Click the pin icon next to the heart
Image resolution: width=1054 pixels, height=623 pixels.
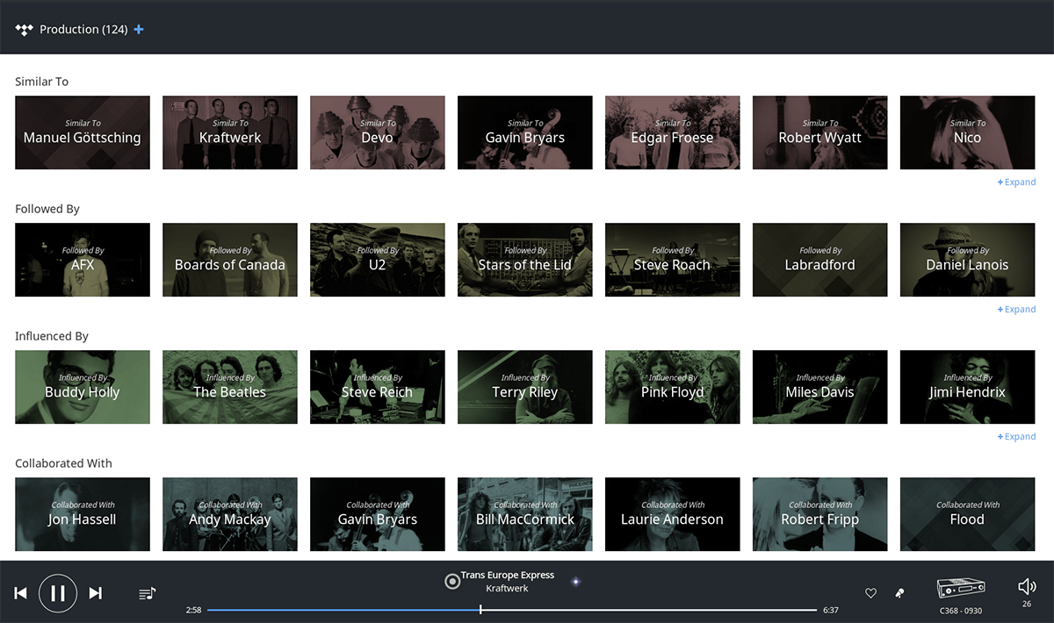(899, 594)
